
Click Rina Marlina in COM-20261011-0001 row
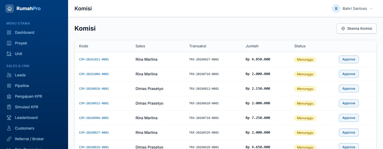(146, 59)
